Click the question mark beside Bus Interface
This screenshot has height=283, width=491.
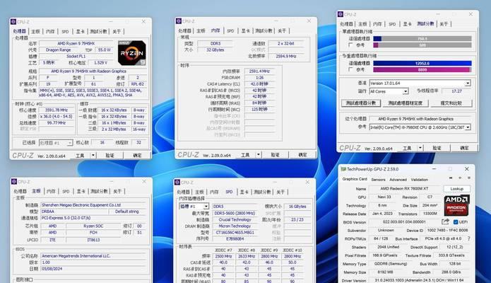click(469, 238)
